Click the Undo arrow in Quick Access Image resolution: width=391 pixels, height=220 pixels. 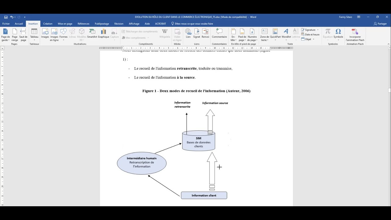pyautogui.click(x=12, y=17)
